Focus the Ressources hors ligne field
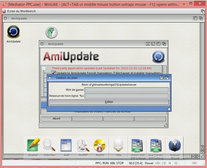The height and width of the screenshot is (168, 207). pyautogui.click(x=126, y=96)
